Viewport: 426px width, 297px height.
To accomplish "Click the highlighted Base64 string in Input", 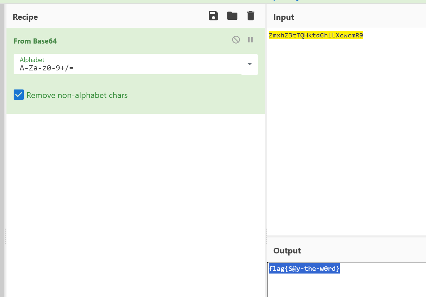I will tap(316, 35).
